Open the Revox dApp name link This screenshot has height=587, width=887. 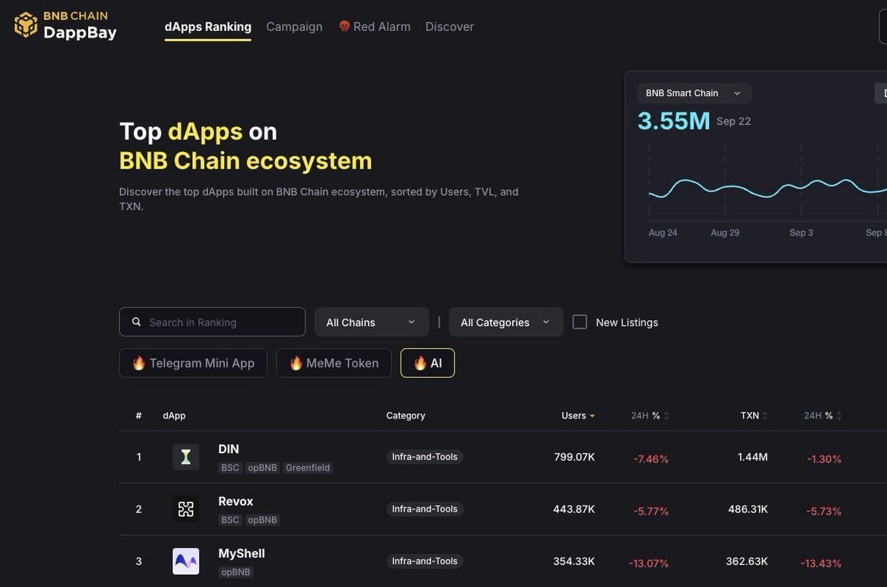(236, 501)
